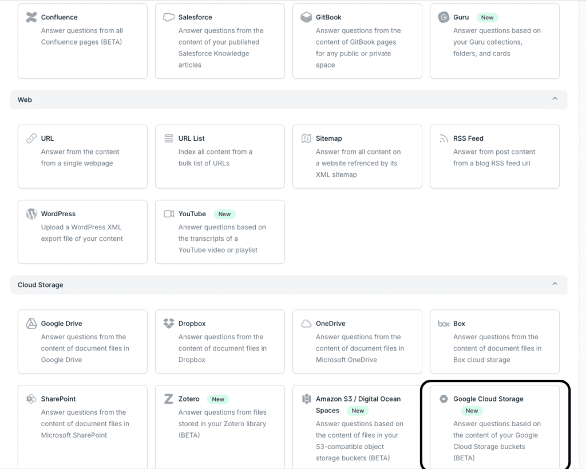Click the New badge beside Zotero
Viewport: 586px width, 469px height.
click(218, 399)
